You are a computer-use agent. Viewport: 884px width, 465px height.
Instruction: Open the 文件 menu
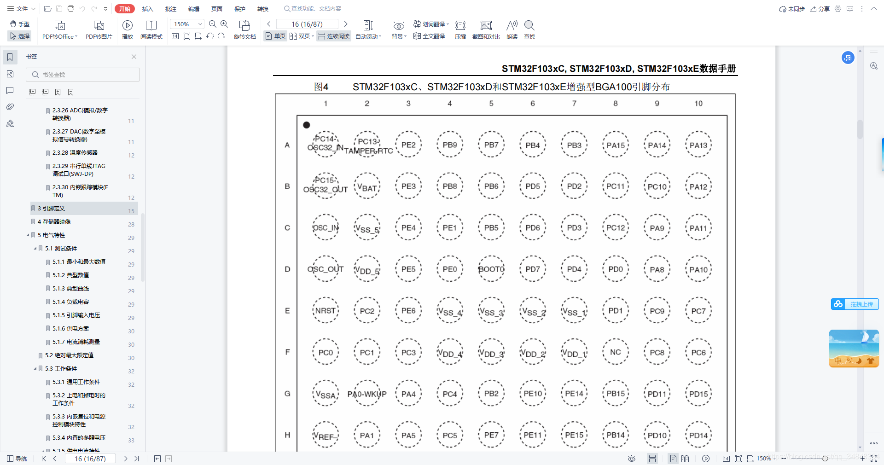click(21, 9)
